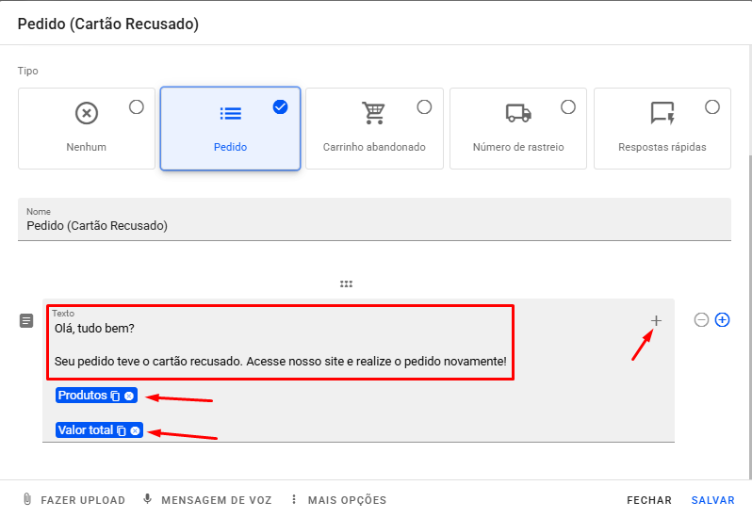
Task: Select the Respostas rápidas radio option
Action: click(x=712, y=107)
